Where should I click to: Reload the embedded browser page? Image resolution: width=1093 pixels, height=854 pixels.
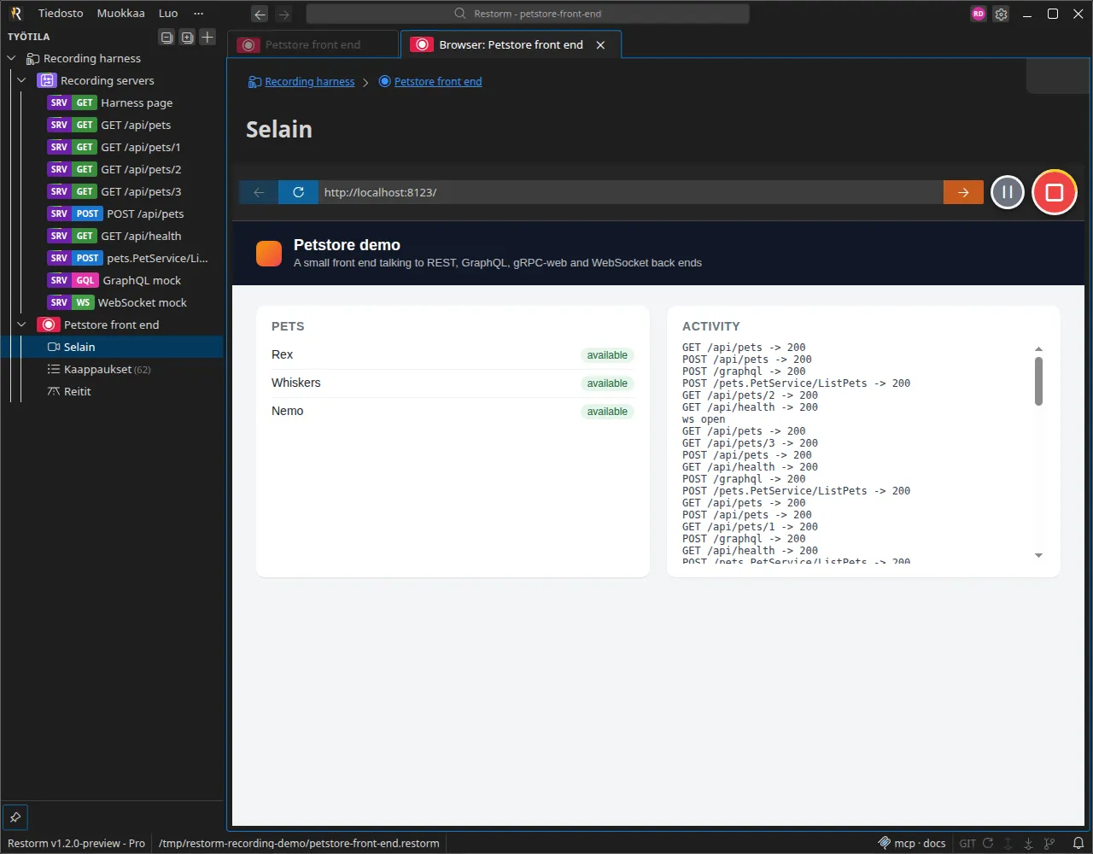click(x=298, y=192)
